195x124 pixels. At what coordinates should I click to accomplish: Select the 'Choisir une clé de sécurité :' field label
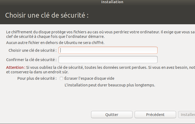click(x=33, y=50)
